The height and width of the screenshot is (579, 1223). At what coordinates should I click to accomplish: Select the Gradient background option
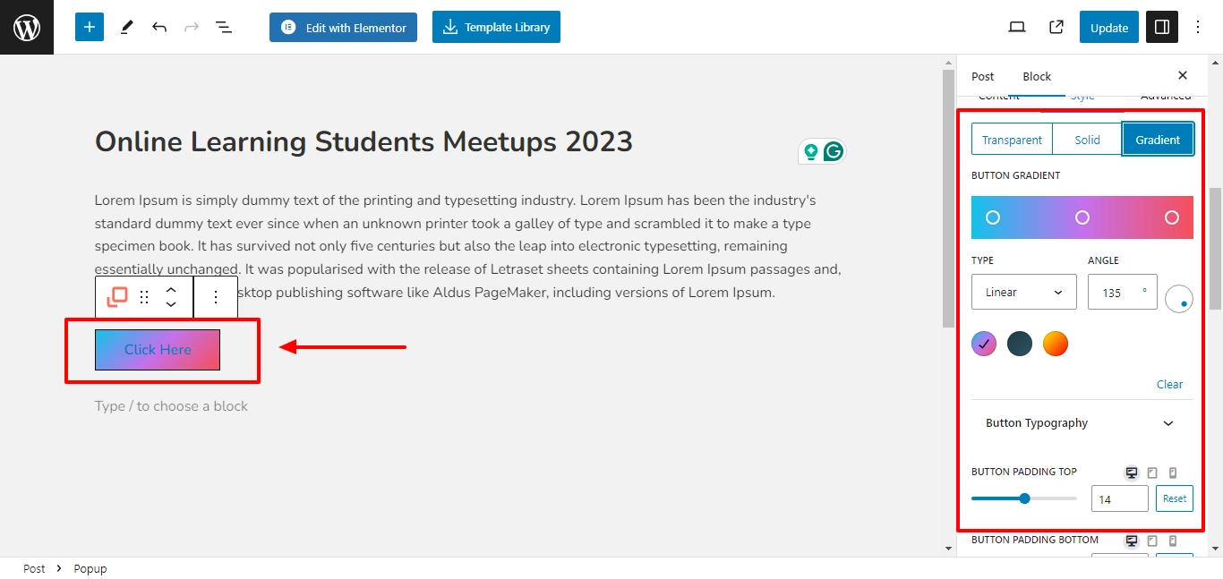click(1158, 140)
